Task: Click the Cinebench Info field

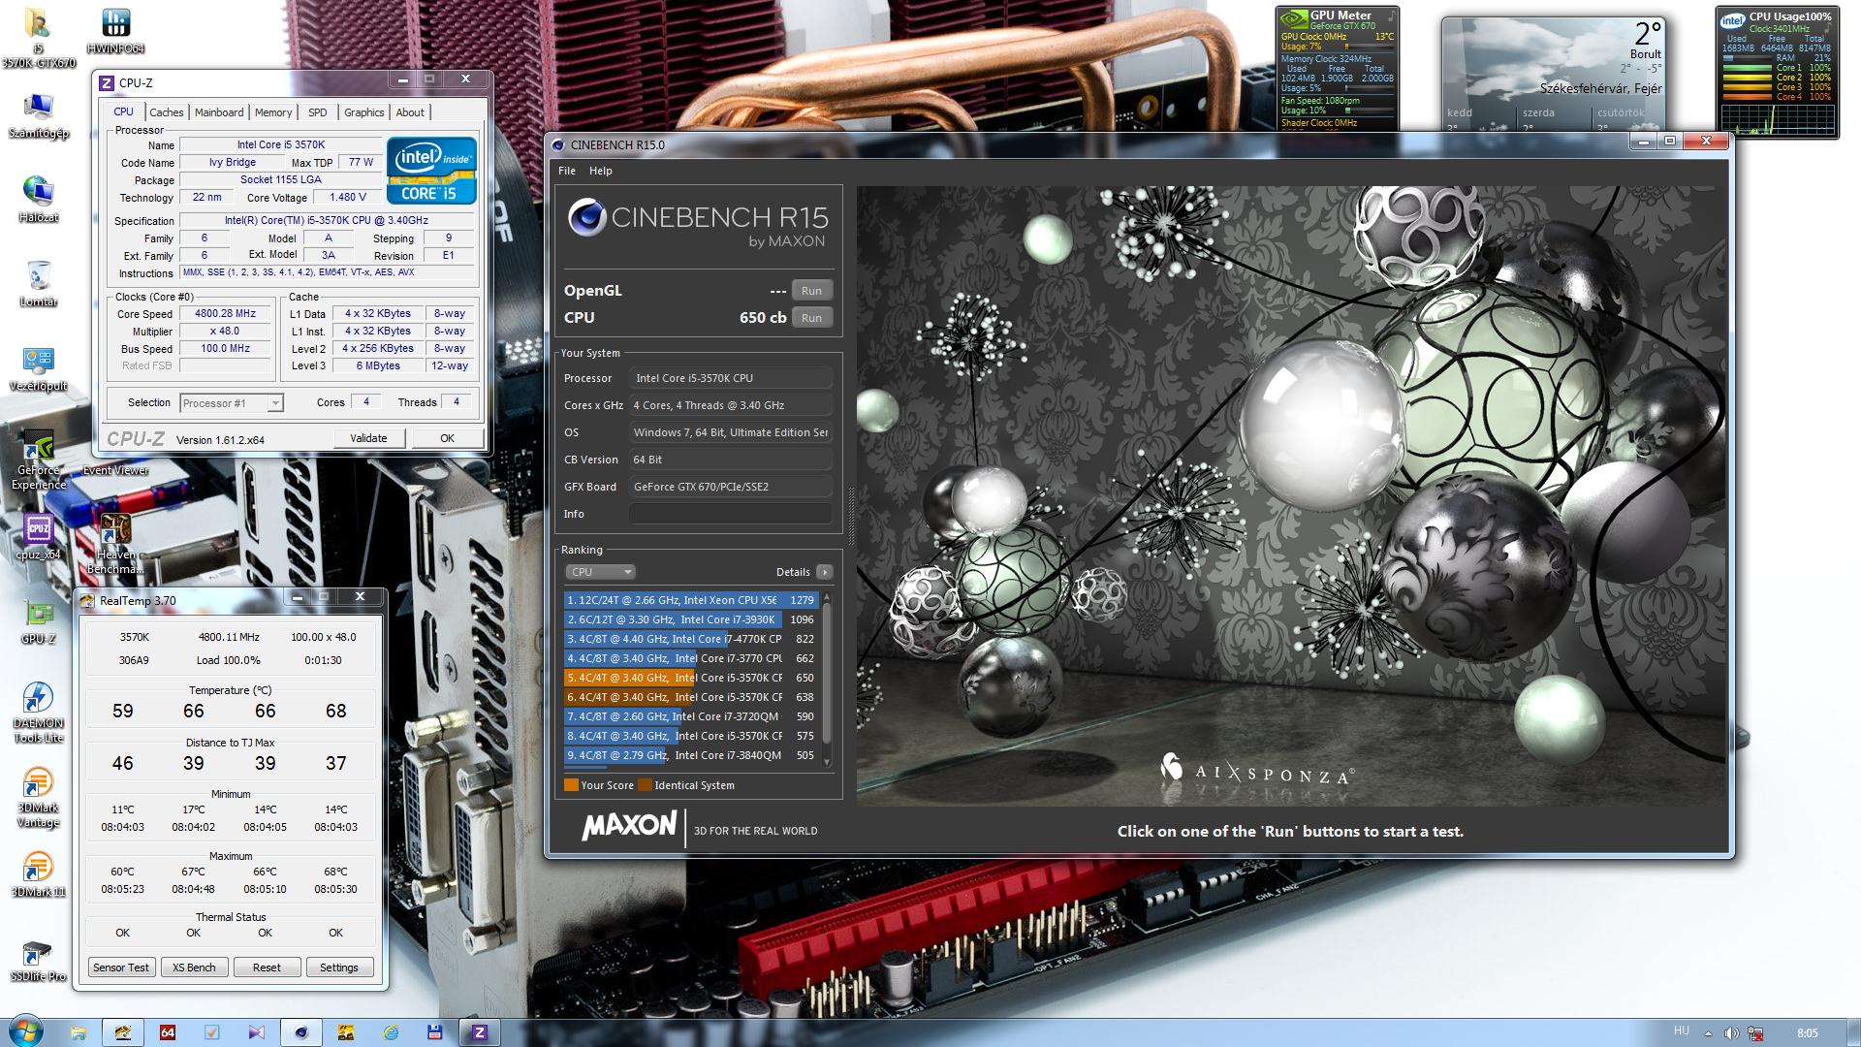Action: click(730, 514)
